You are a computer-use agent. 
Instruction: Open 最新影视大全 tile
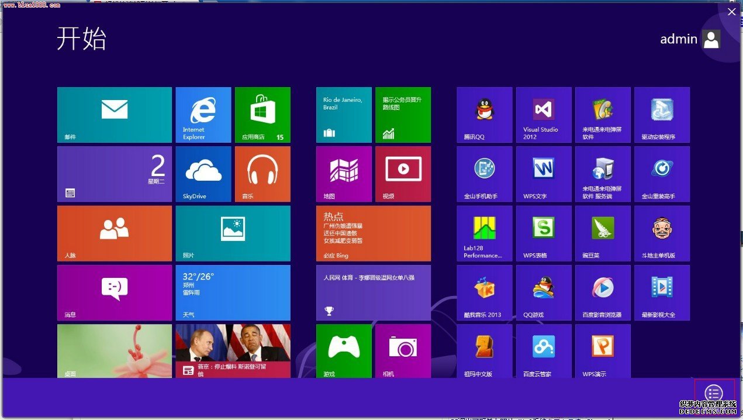(662, 292)
